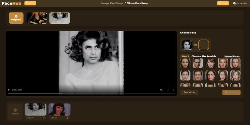250x125 pixels.
Task: Click the Contact Us link
Action: click(240, 3)
